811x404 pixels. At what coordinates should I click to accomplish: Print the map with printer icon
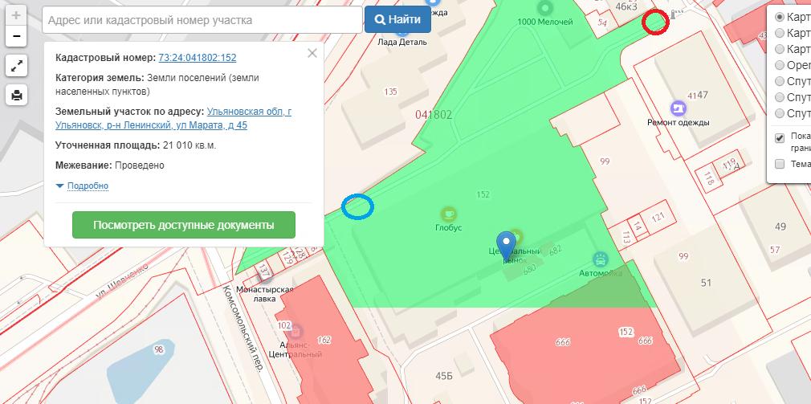16,96
